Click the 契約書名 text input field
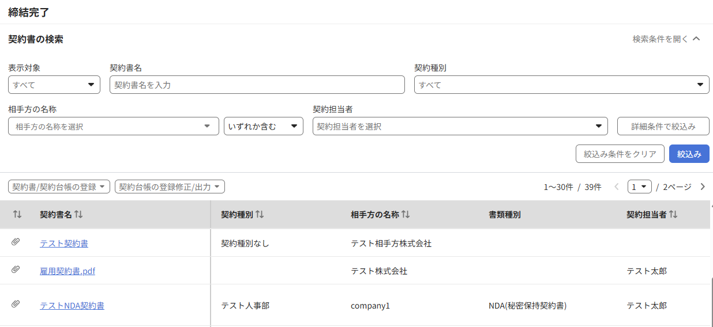The image size is (713, 327). pyautogui.click(x=257, y=85)
